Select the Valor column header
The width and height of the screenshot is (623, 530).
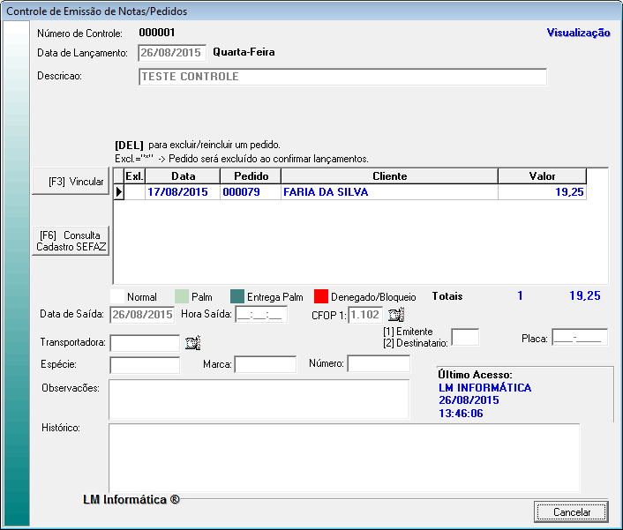click(542, 176)
